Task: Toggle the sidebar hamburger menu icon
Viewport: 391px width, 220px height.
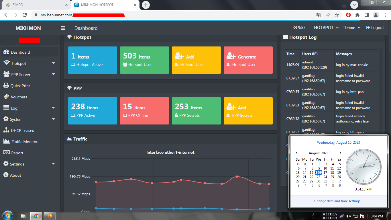Action: 63,28
